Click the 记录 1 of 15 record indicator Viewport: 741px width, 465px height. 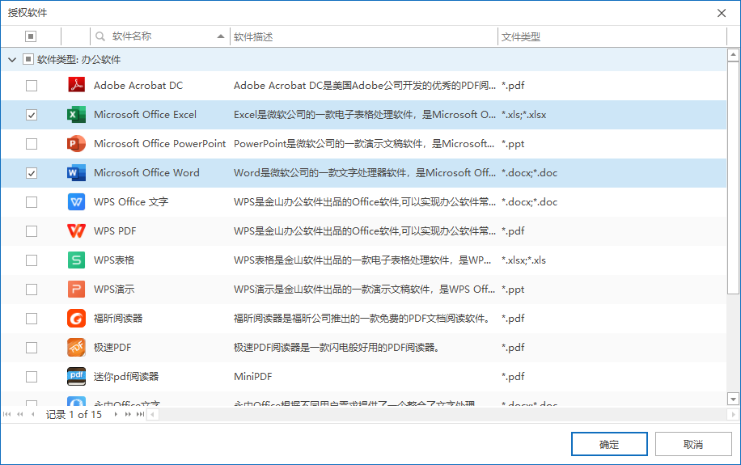coord(74,415)
